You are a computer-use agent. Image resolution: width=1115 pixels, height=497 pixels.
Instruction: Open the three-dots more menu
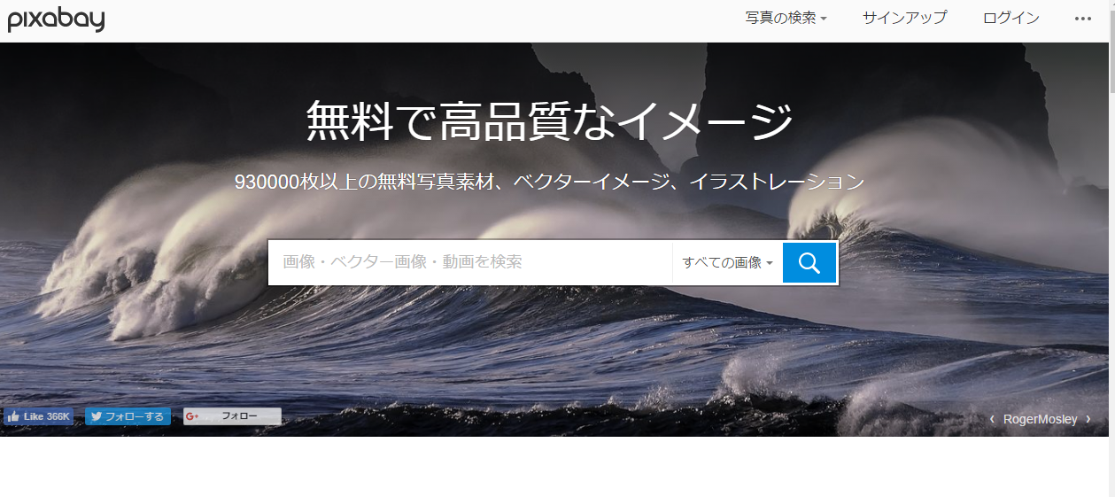coord(1083,18)
